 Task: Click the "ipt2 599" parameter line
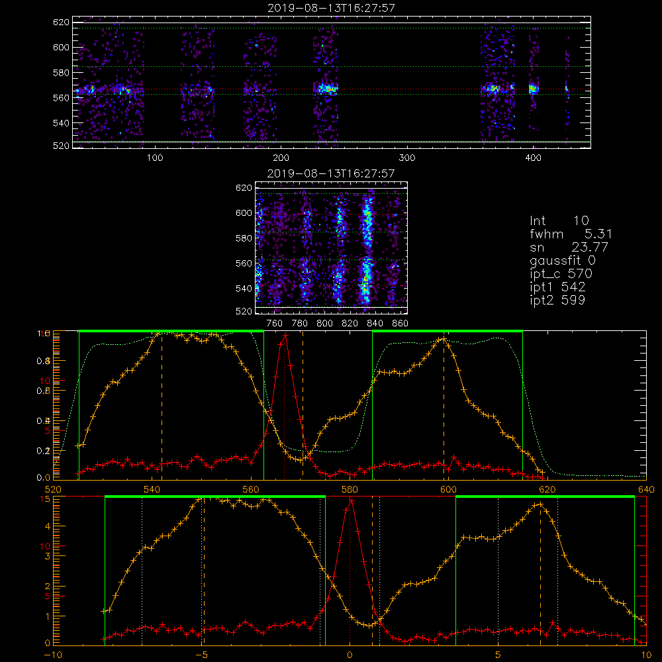557,300
